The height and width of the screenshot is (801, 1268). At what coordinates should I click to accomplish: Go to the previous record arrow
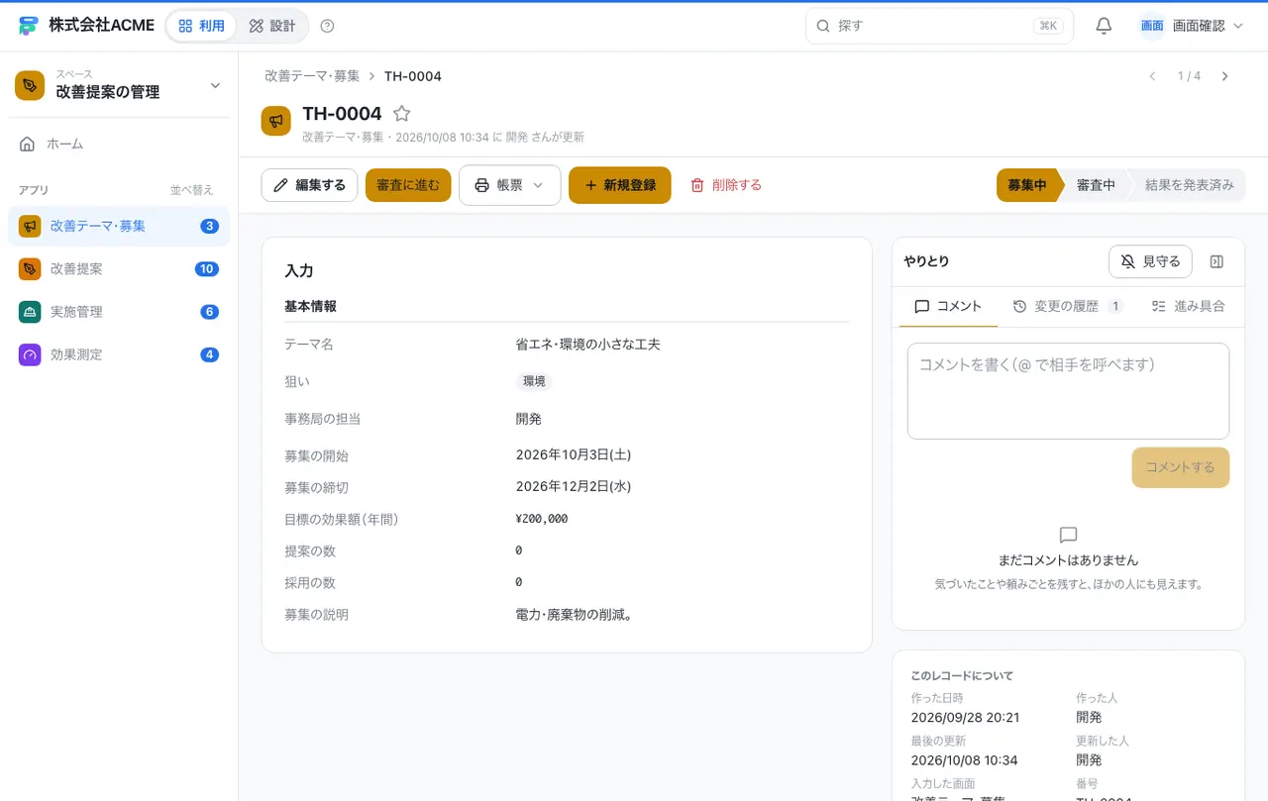point(1152,76)
